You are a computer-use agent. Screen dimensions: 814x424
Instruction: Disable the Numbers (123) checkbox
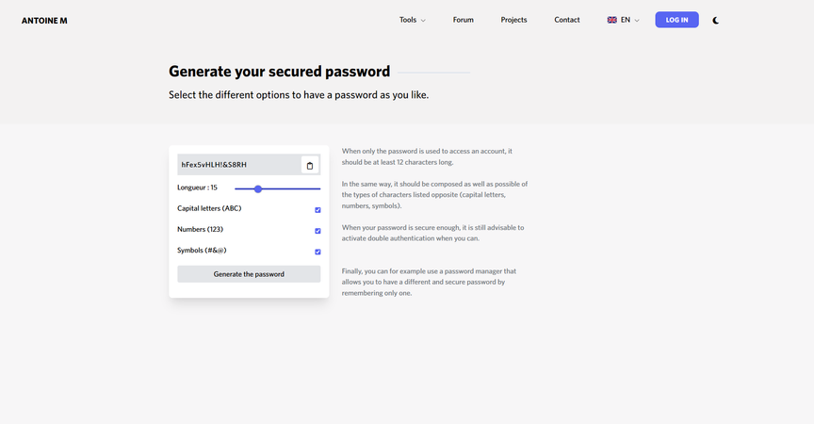pyautogui.click(x=317, y=231)
